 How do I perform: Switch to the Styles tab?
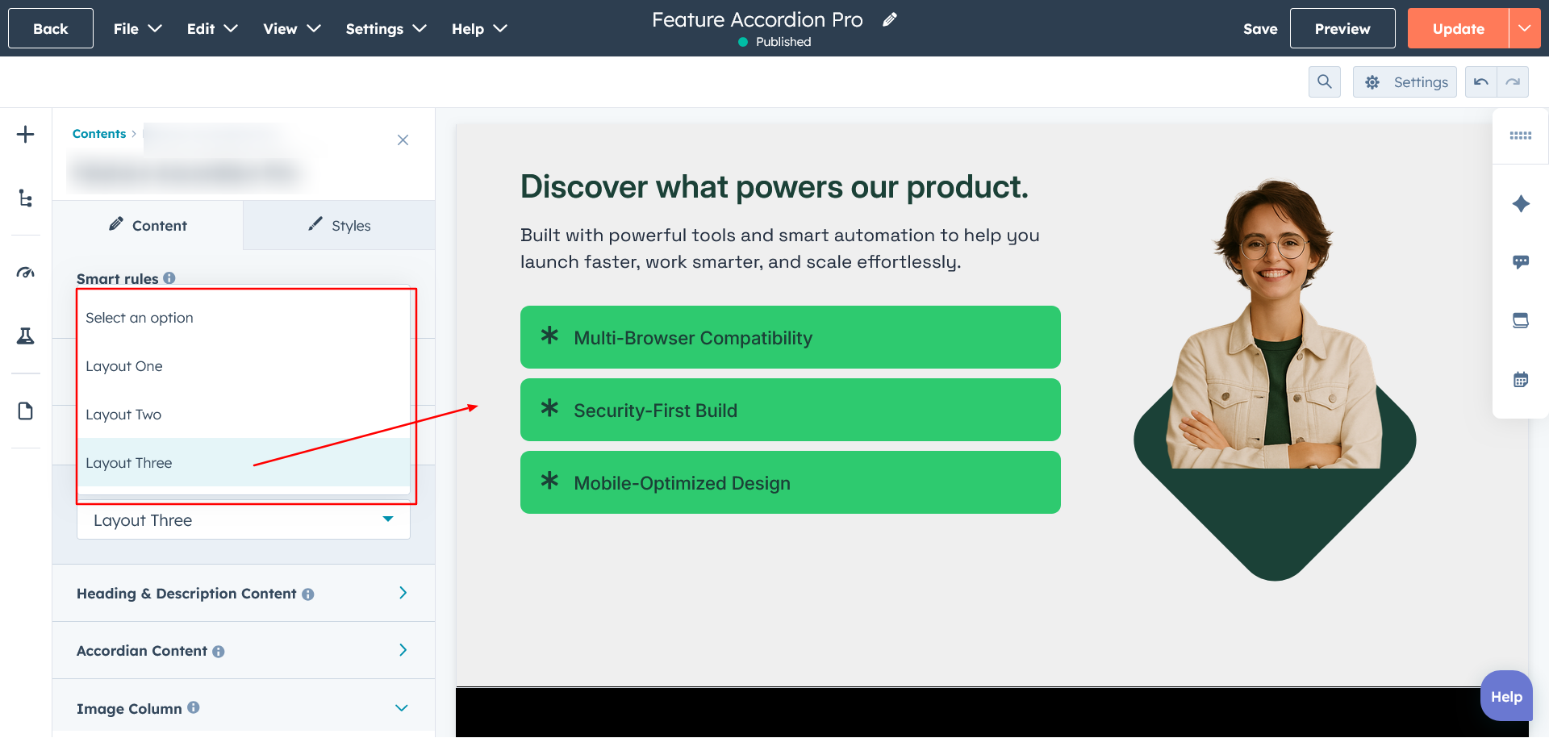tap(340, 226)
